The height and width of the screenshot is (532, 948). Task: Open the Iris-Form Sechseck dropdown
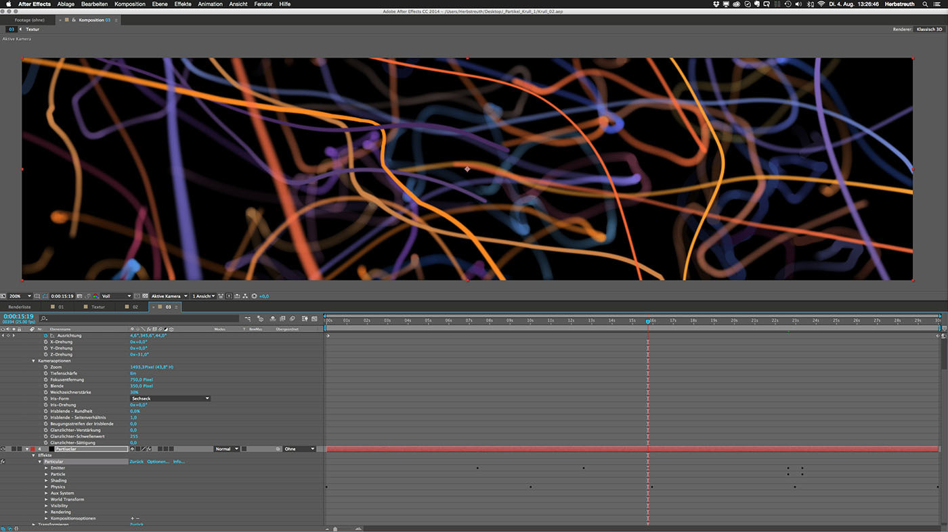point(170,399)
